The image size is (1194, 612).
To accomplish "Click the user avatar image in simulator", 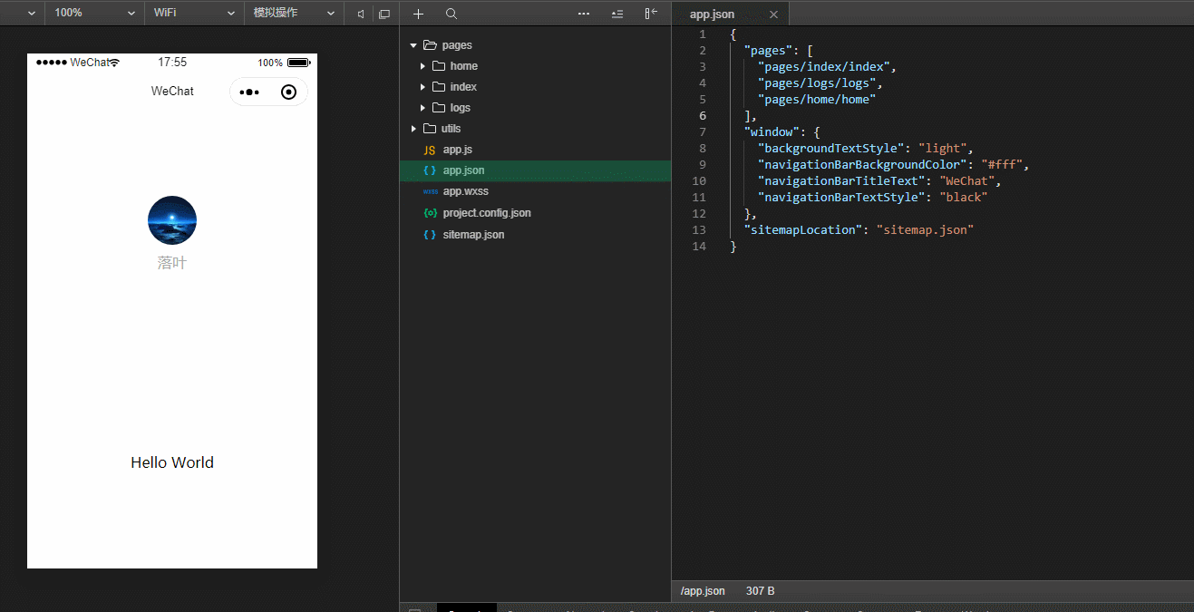I will click(172, 220).
